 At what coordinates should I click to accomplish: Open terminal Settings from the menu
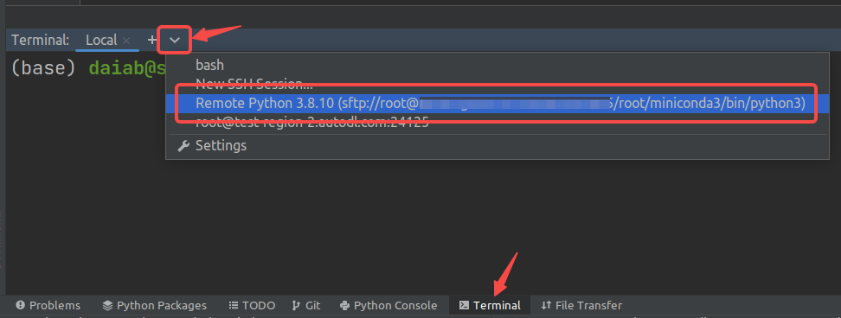[221, 146]
